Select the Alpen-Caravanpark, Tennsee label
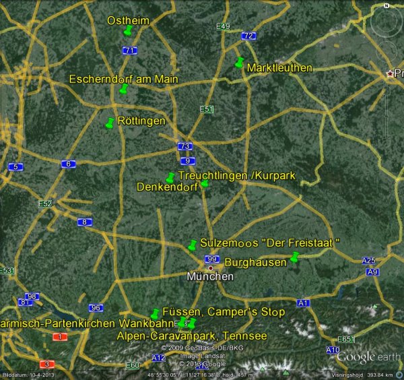This screenshot has width=404, height=380. click(192, 336)
